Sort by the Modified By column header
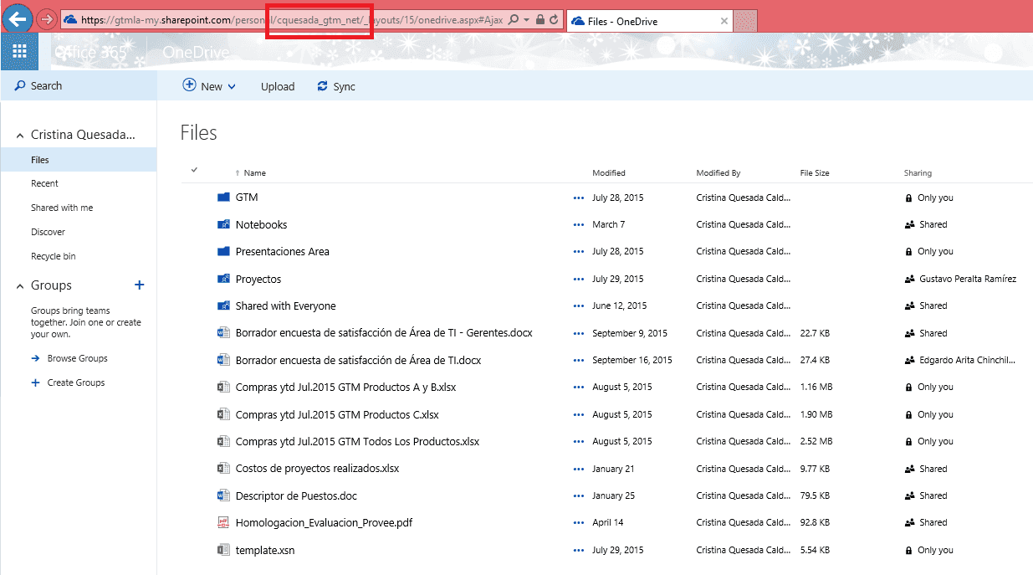The width and height of the screenshot is (1033, 575). coord(718,173)
